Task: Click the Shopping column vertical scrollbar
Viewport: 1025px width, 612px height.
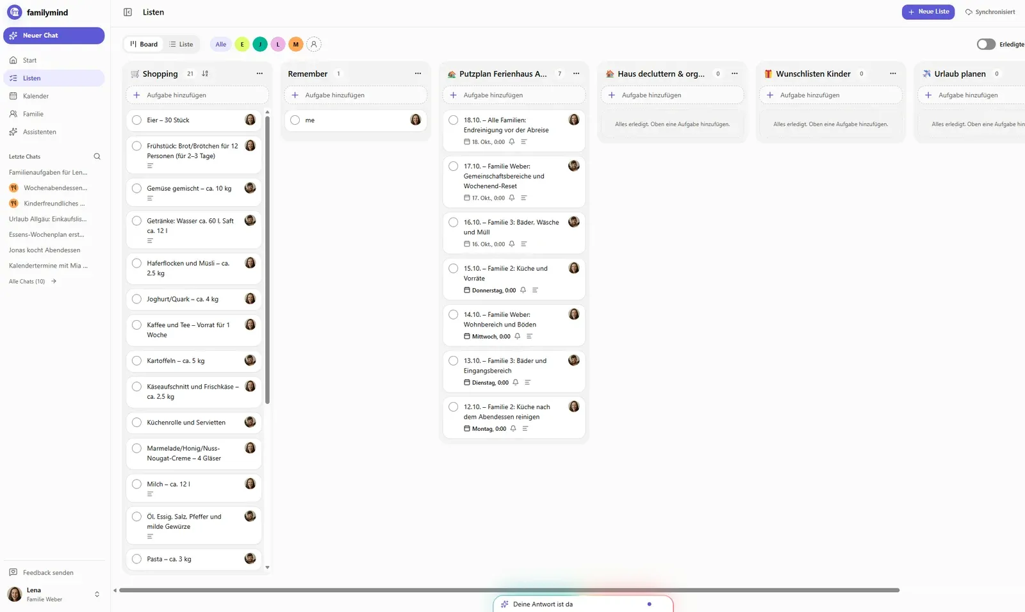Action: [267, 261]
